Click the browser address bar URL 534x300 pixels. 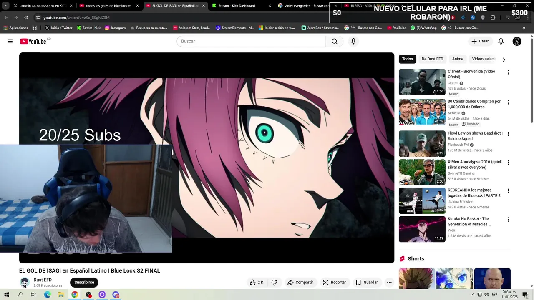[x=77, y=17]
